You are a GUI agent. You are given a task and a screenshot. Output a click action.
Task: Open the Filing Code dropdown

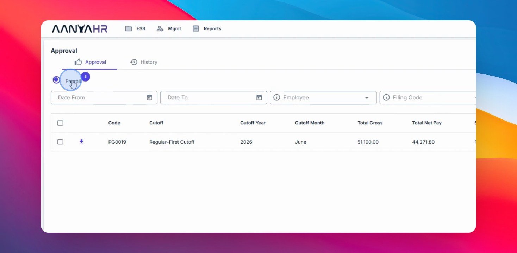point(428,98)
